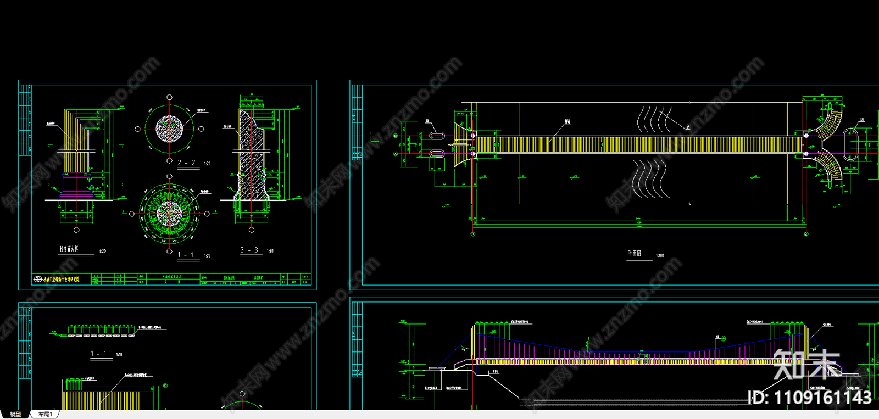The height and width of the screenshot is (419, 879).
Task: Pick grid axis bubble 1 below the plan
Action: pyautogui.click(x=473, y=234)
